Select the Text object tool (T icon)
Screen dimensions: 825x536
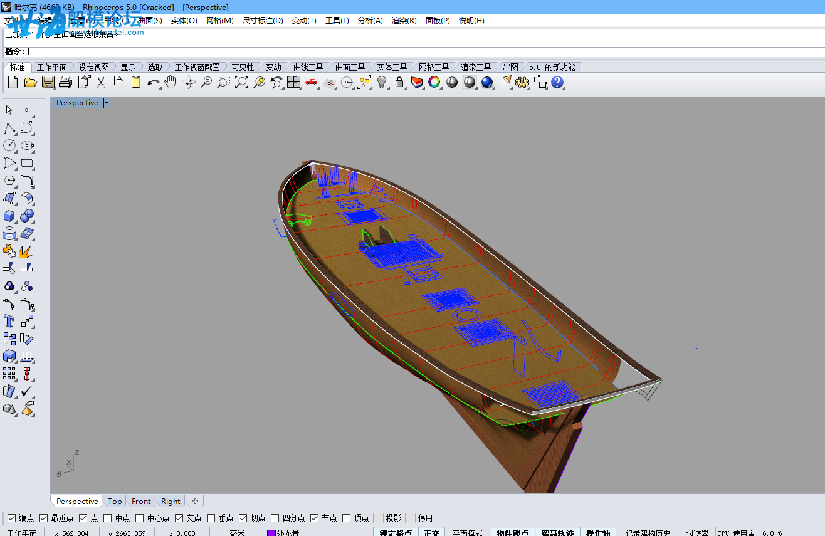click(x=9, y=322)
